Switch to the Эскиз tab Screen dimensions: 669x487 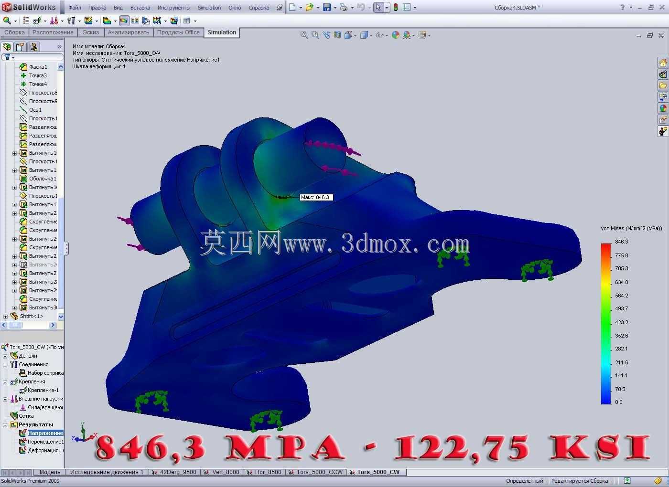point(91,32)
